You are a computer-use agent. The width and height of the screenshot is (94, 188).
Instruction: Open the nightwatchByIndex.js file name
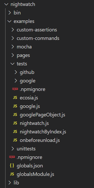click(x=43, y=132)
